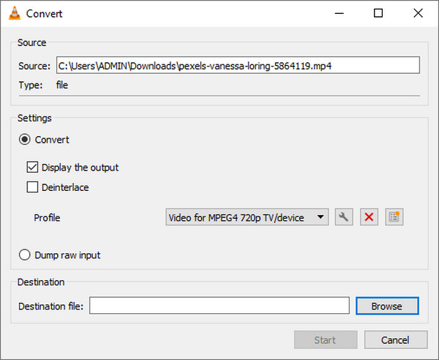Click the 'Source:' field label
Viewport: 439px width, 360px height.
(x=34, y=66)
